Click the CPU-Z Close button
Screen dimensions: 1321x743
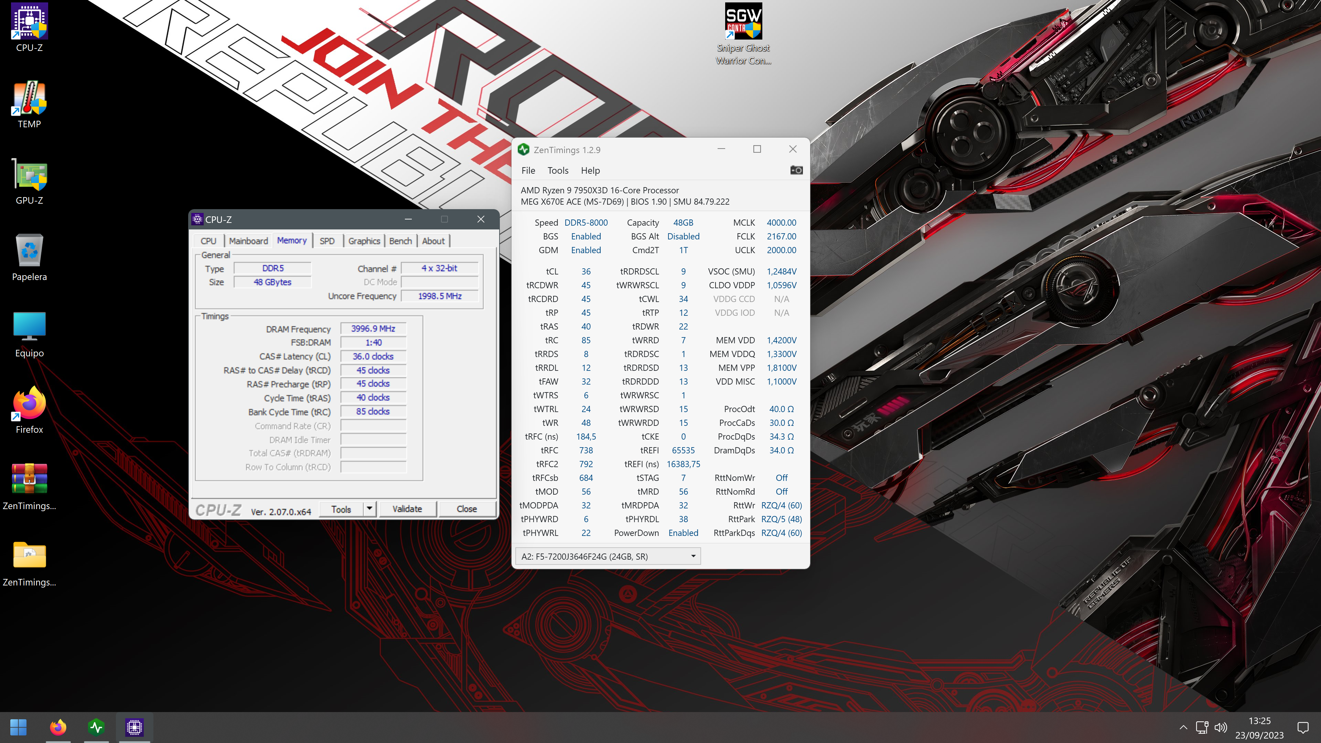point(467,509)
